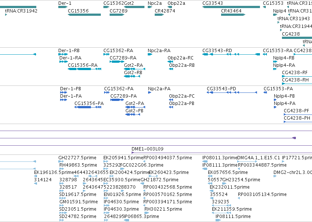This screenshot has width=312, height=222.
Task: Click the CG33543-PD protein label
Action: pos(221,89)
